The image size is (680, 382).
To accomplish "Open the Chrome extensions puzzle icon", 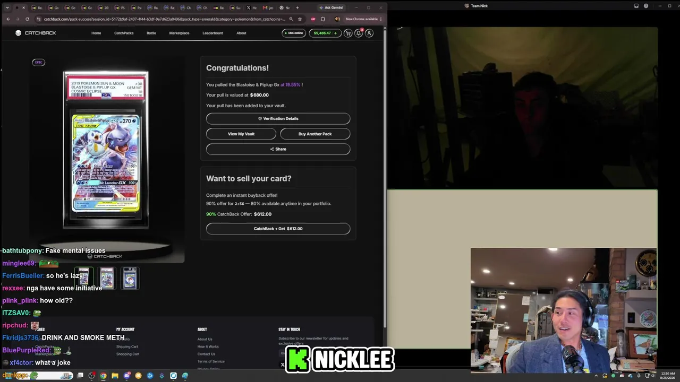I will click(x=322, y=19).
